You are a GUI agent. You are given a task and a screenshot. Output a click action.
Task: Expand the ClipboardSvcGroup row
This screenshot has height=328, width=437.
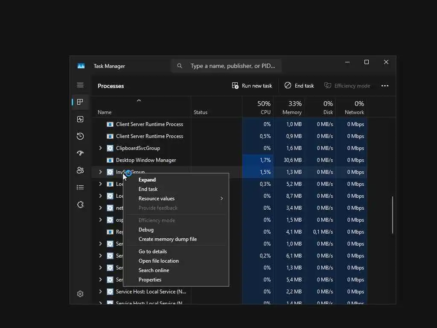click(100, 148)
